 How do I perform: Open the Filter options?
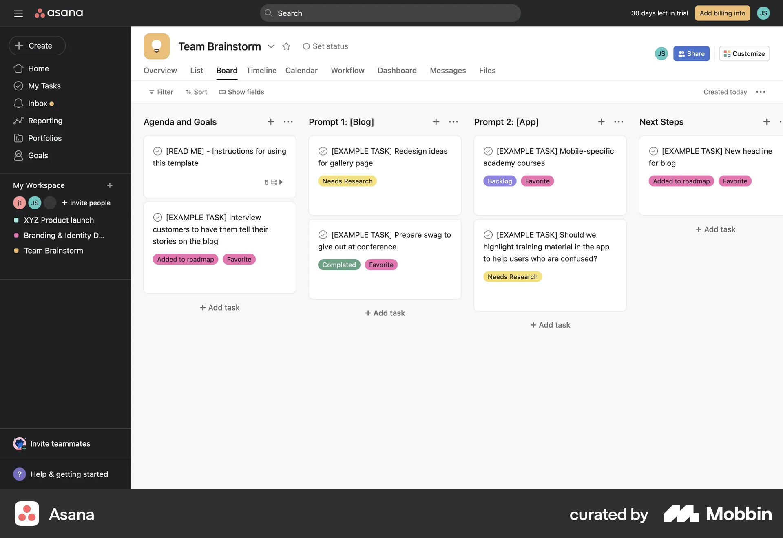161,92
